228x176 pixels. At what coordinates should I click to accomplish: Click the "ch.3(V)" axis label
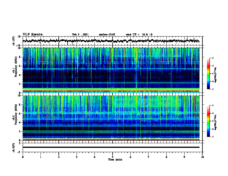pos(14,148)
